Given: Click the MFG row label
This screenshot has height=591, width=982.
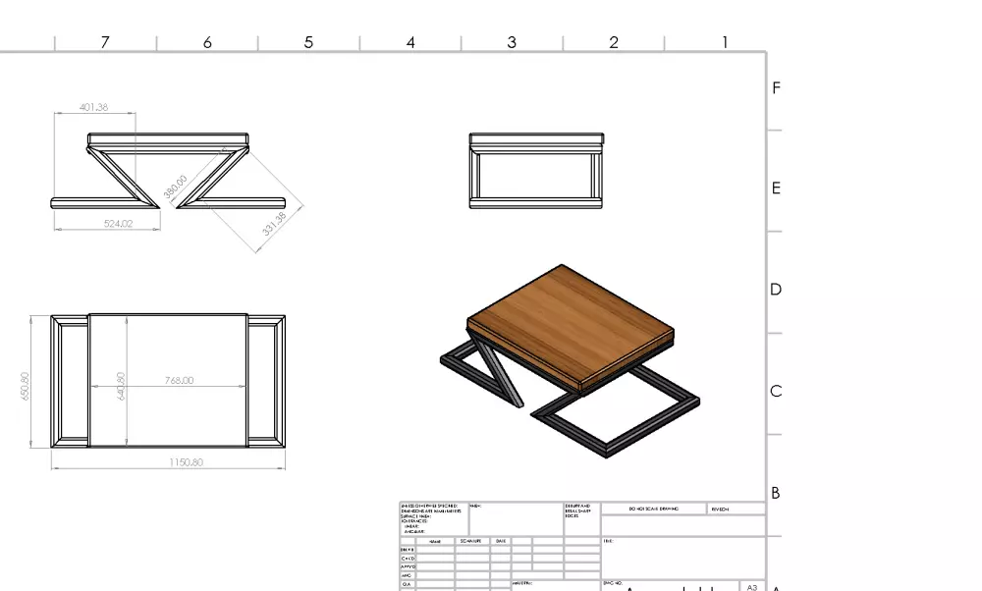Looking at the screenshot, I should pyautogui.click(x=408, y=574).
